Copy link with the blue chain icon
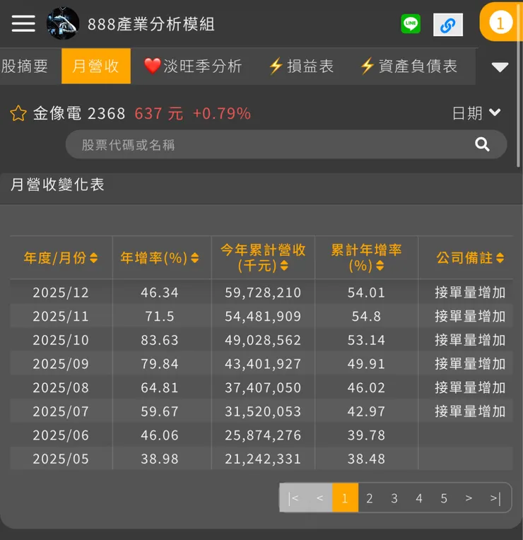 (x=447, y=25)
